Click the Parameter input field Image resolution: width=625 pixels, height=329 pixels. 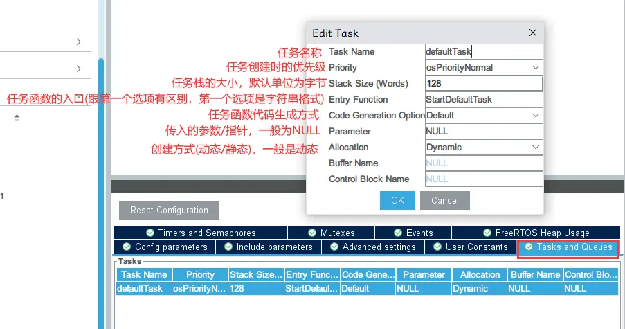pos(483,131)
